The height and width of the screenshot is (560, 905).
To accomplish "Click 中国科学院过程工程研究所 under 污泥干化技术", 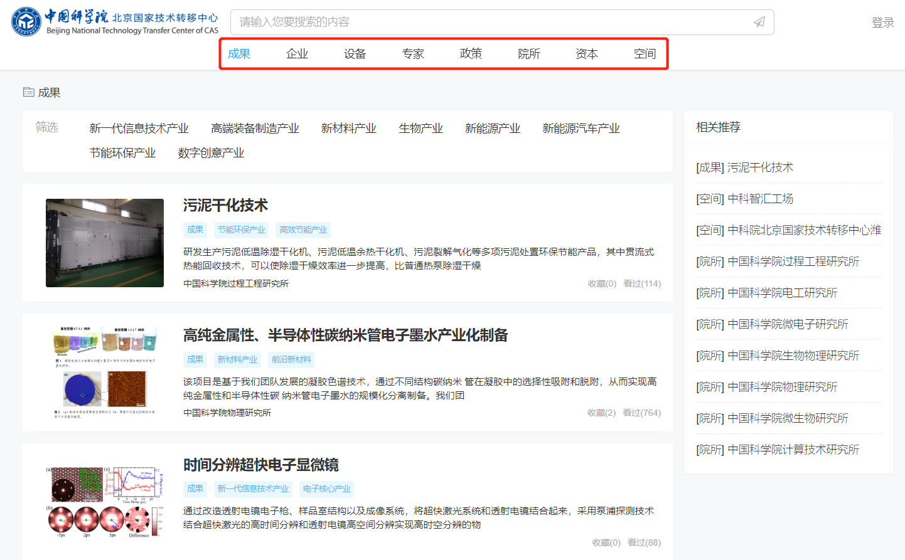I will click(236, 283).
